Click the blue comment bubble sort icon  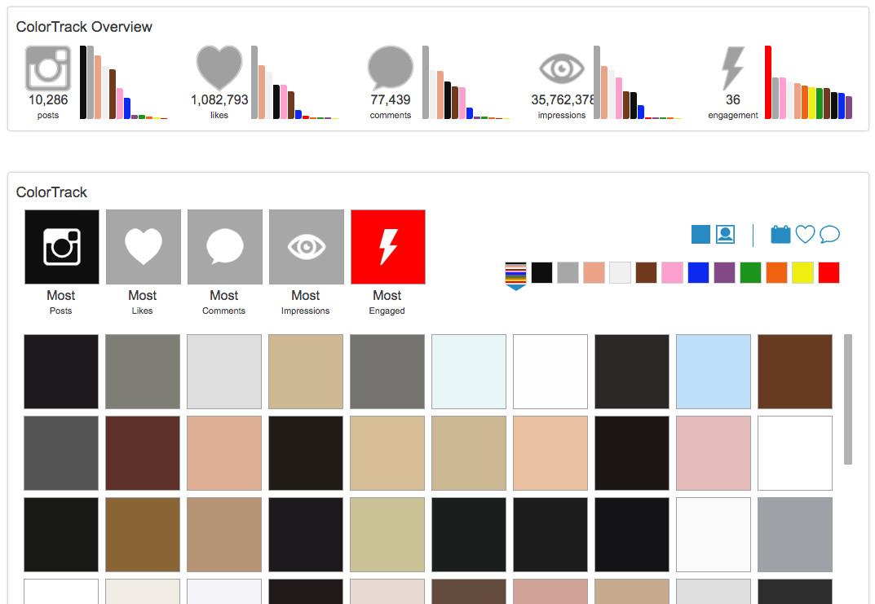point(829,235)
